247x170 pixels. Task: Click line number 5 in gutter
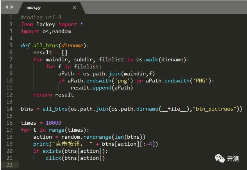coord(11,46)
